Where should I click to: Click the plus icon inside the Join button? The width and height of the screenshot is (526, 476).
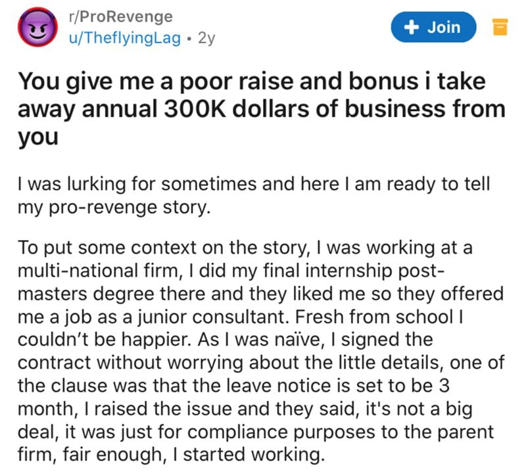[412, 27]
